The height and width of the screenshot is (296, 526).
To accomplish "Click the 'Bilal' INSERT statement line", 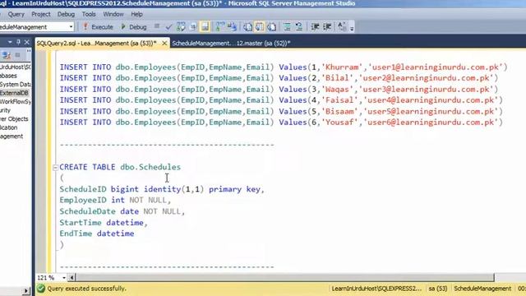I will point(279,78).
